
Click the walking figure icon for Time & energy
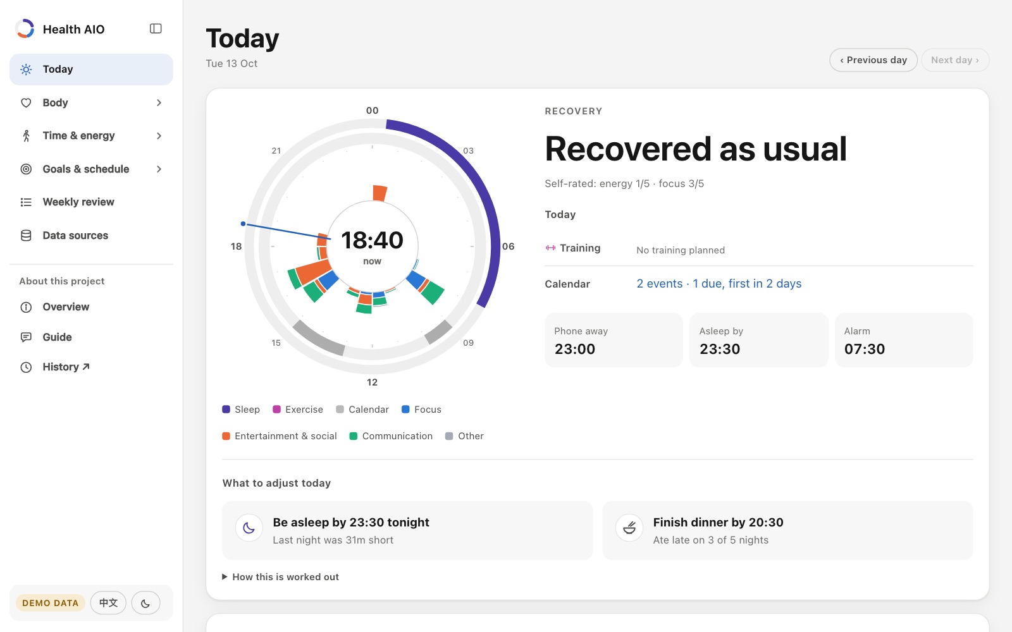[x=26, y=136]
